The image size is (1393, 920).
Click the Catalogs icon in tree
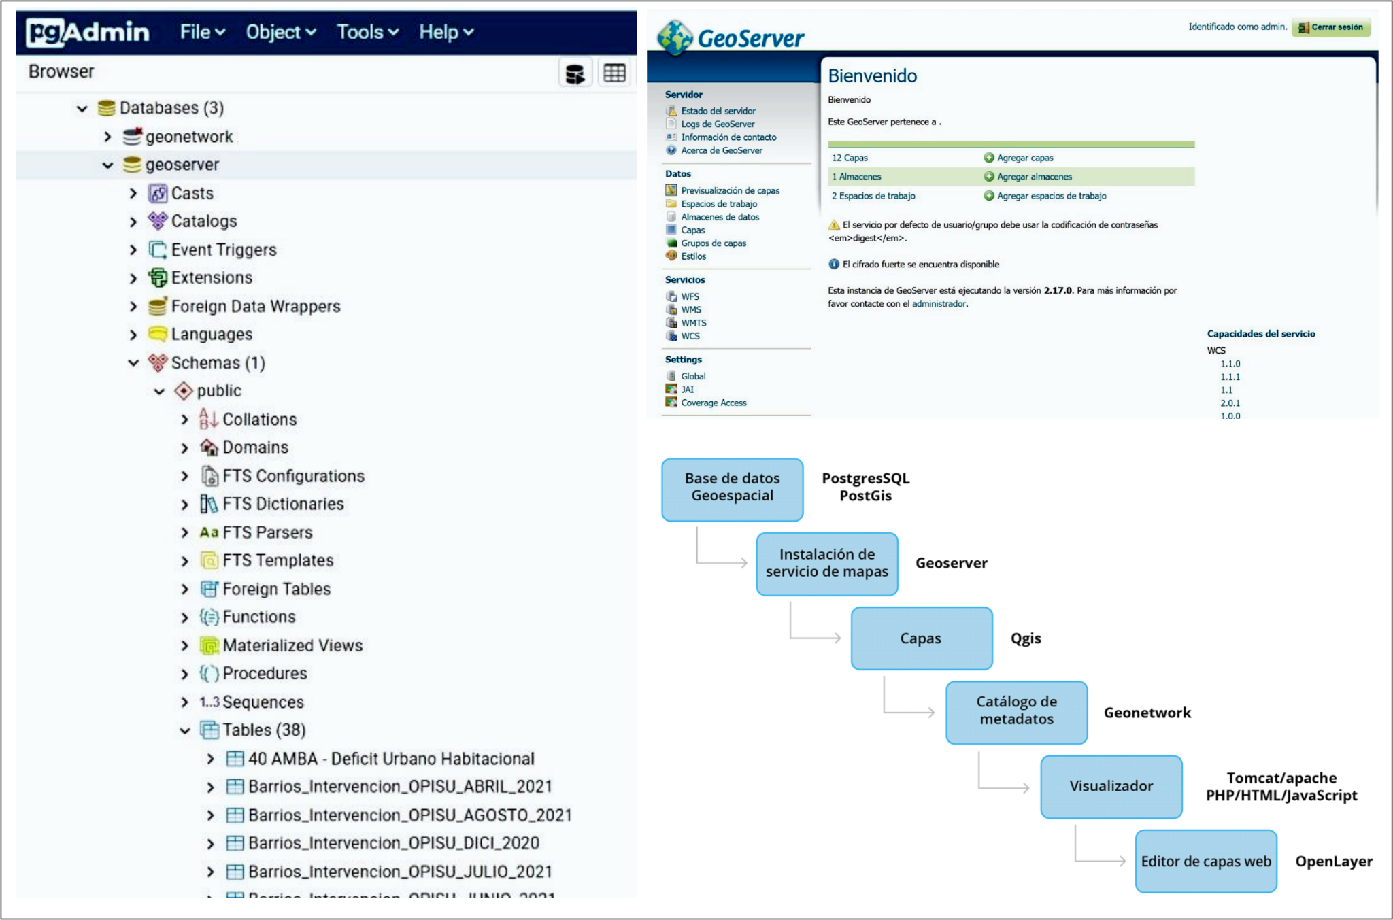click(158, 222)
